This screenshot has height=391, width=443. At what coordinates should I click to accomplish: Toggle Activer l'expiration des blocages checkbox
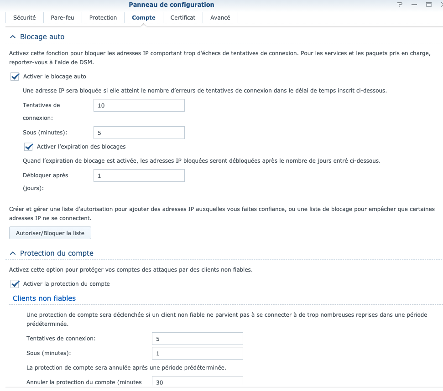point(29,147)
